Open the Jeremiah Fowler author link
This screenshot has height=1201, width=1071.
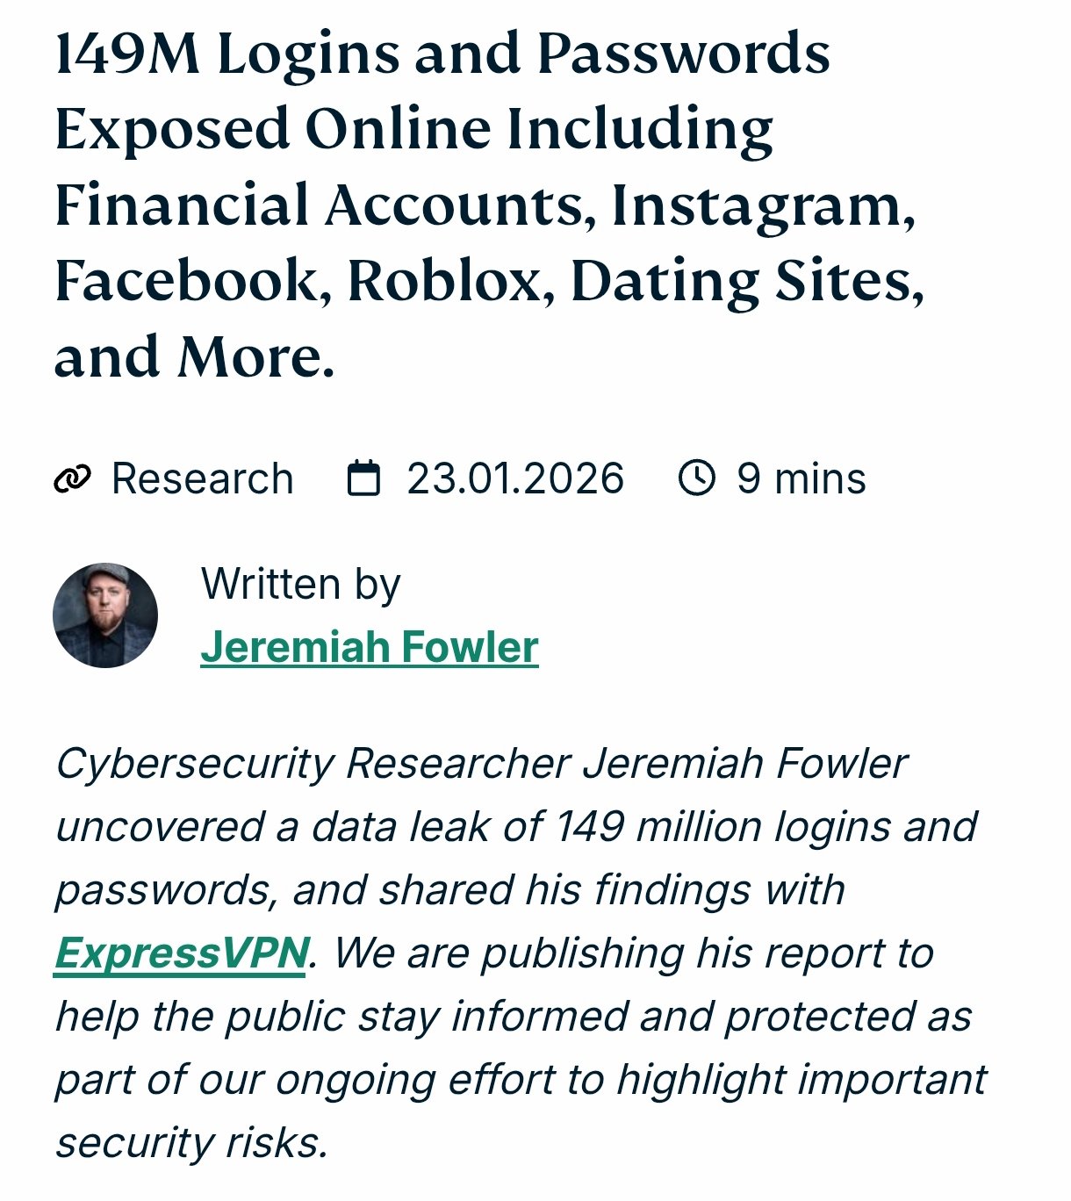coord(369,648)
